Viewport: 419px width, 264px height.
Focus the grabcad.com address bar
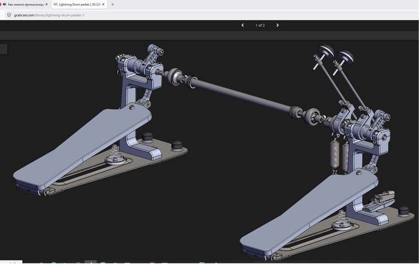pyautogui.click(x=49, y=15)
